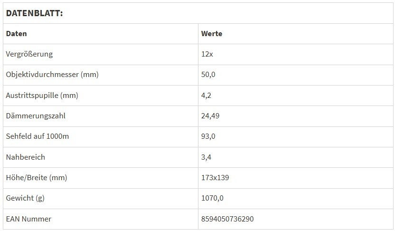Click the Vergrößerung row label
Screen dimensions: 395x231
(29, 54)
